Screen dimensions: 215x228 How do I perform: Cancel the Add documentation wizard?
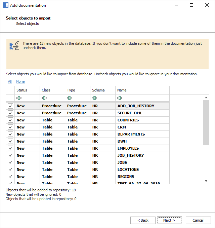[x=198, y=220]
